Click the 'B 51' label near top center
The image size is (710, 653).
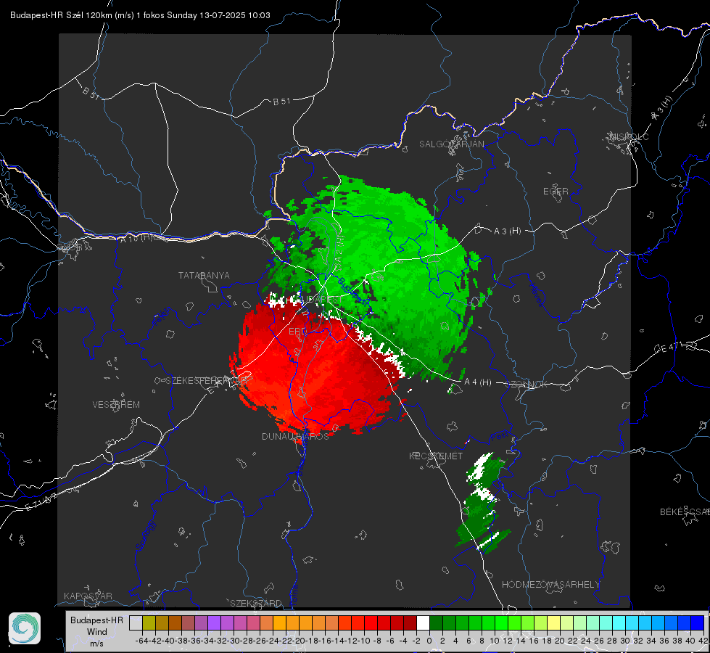click(x=281, y=102)
